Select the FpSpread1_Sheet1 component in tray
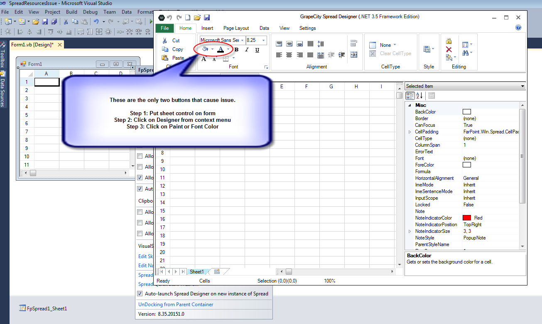The height and width of the screenshot is (324, 542). [43, 308]
